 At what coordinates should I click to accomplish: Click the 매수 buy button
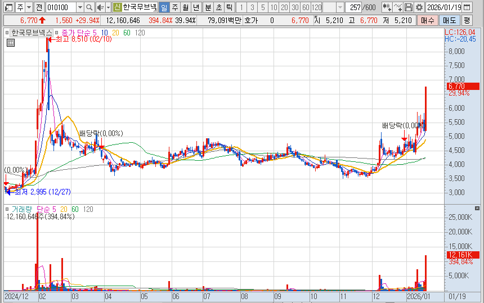pyautogui.click(x=427, y=20)
